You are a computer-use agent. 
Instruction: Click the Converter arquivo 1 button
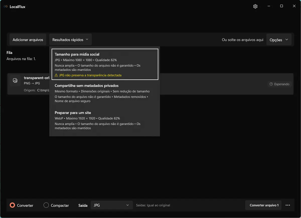(x=264, y=205)
